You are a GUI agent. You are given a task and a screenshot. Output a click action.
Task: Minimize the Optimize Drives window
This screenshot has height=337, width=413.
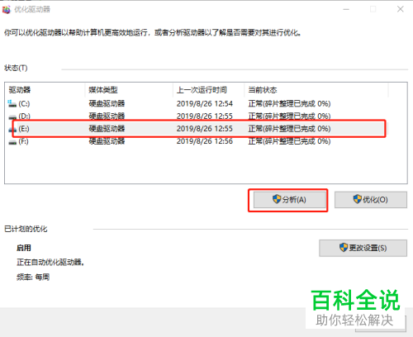pyautogui.click(x=346, y=9)
